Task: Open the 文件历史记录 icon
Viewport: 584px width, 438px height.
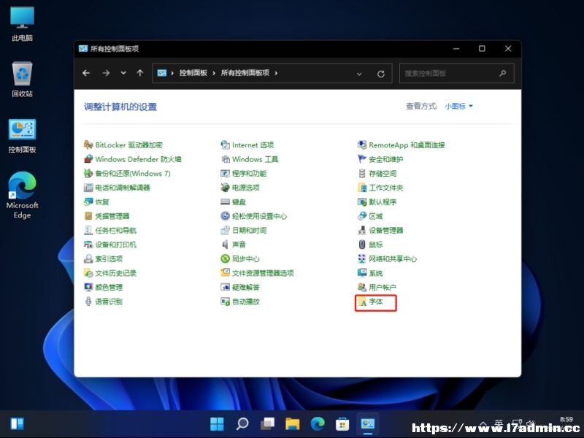Action: click(x=88, y=273)
